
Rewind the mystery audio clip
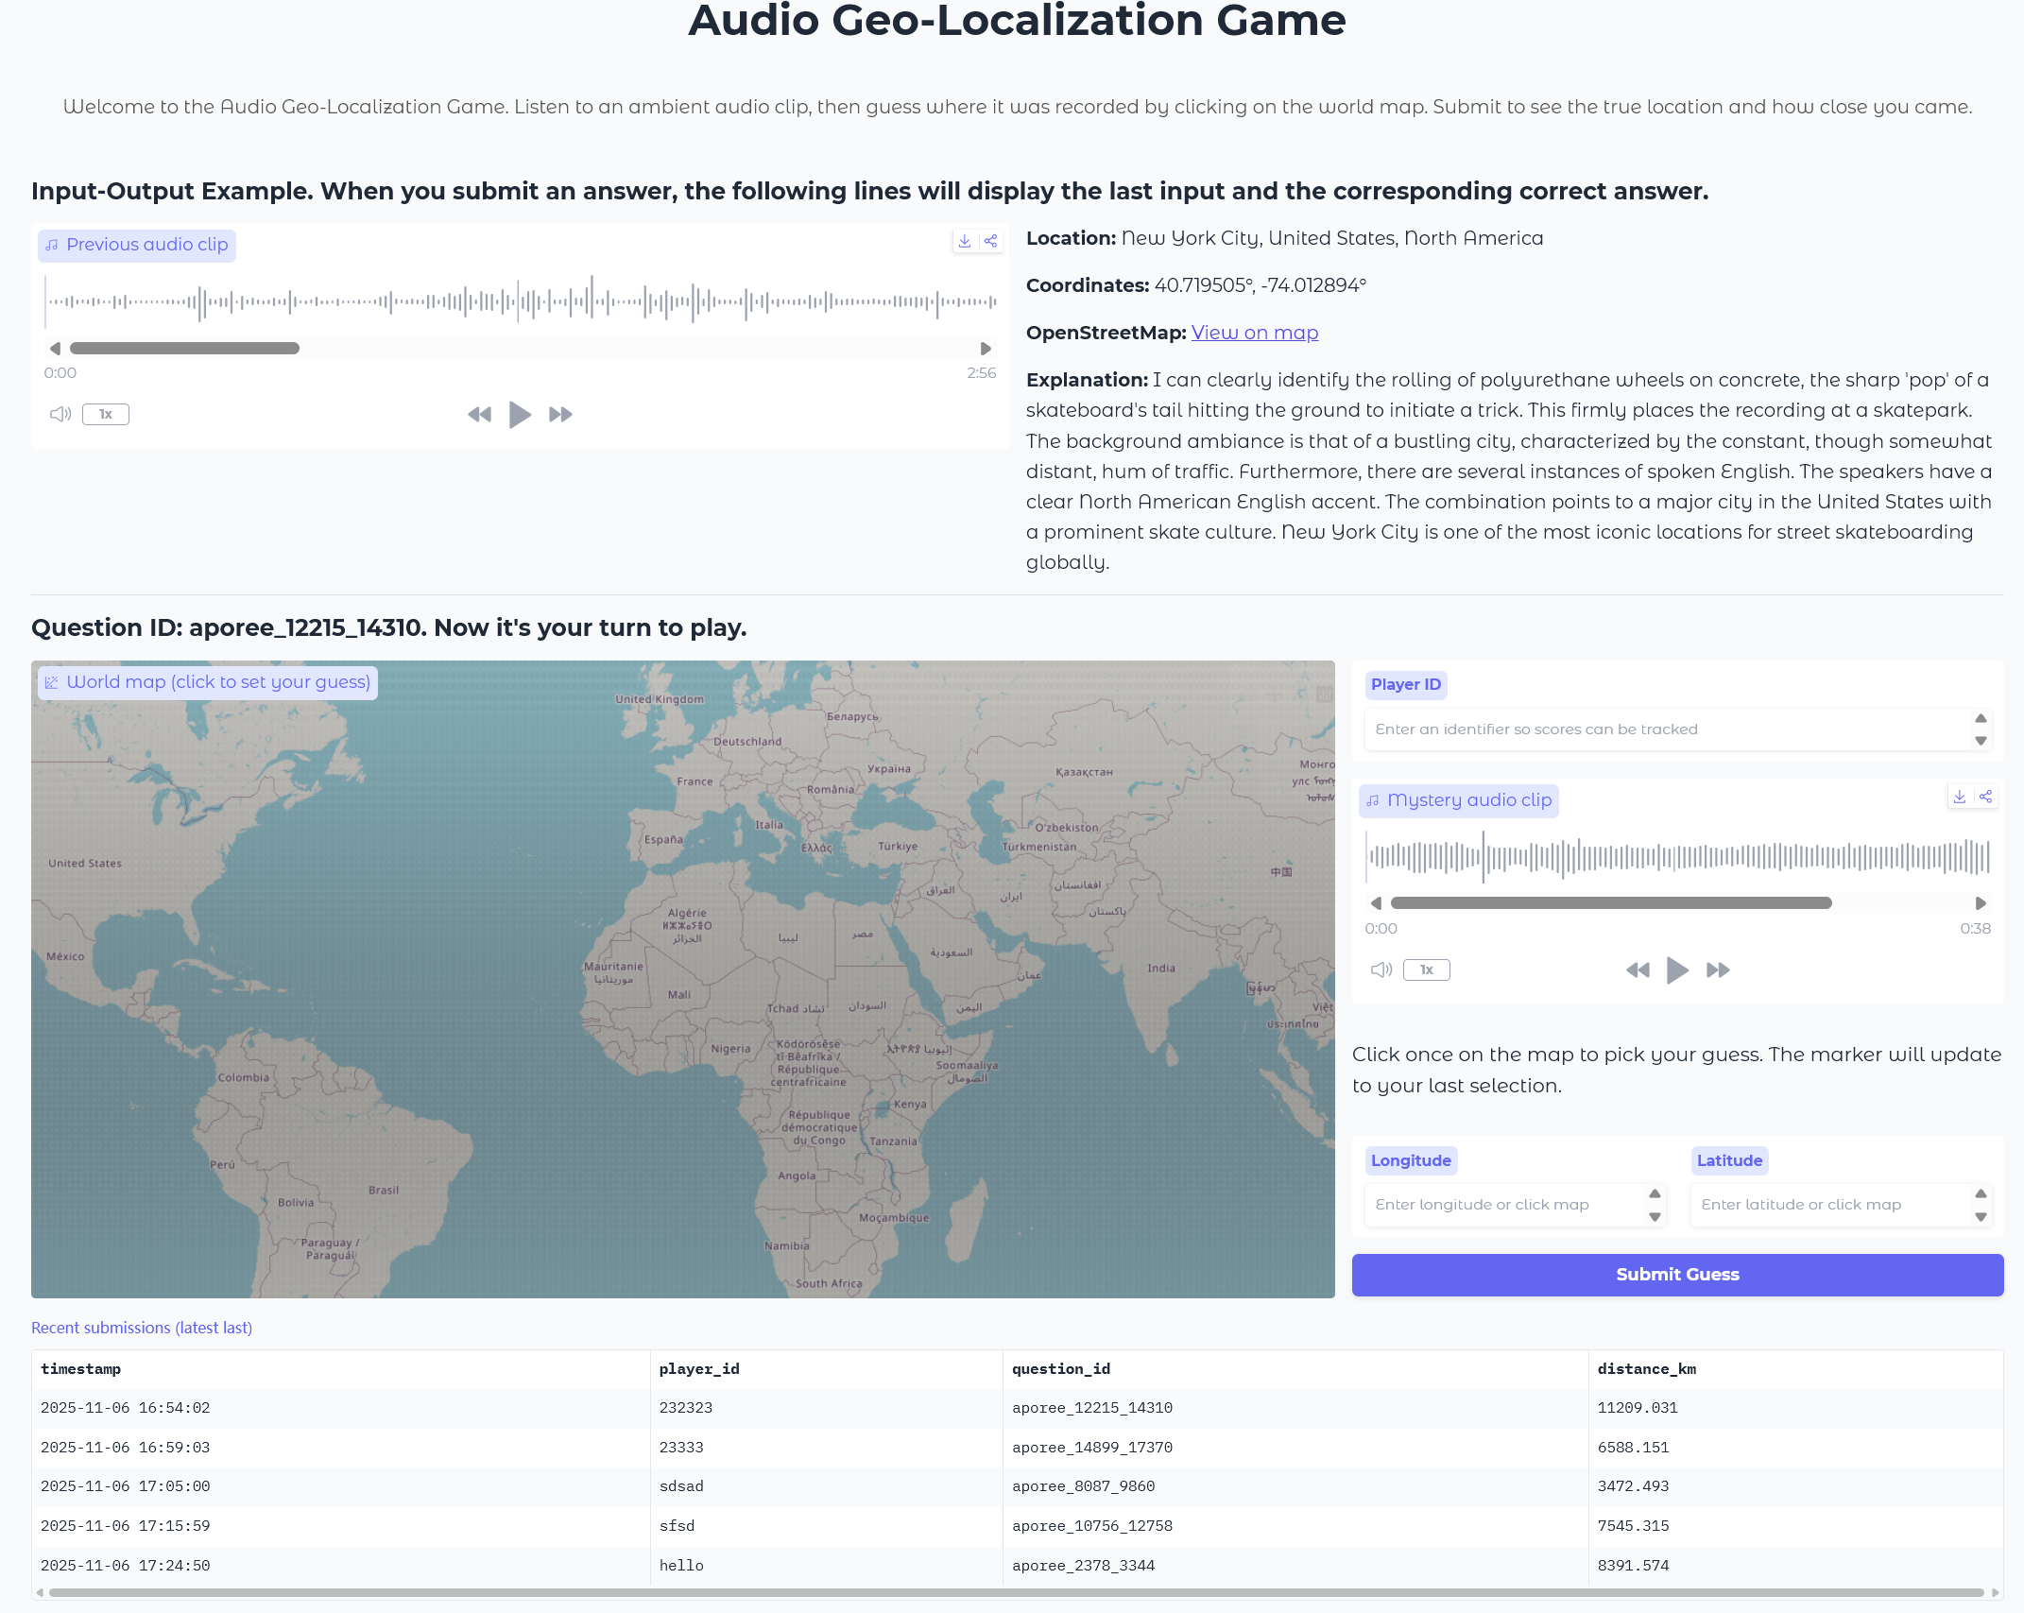point(1638,970)
